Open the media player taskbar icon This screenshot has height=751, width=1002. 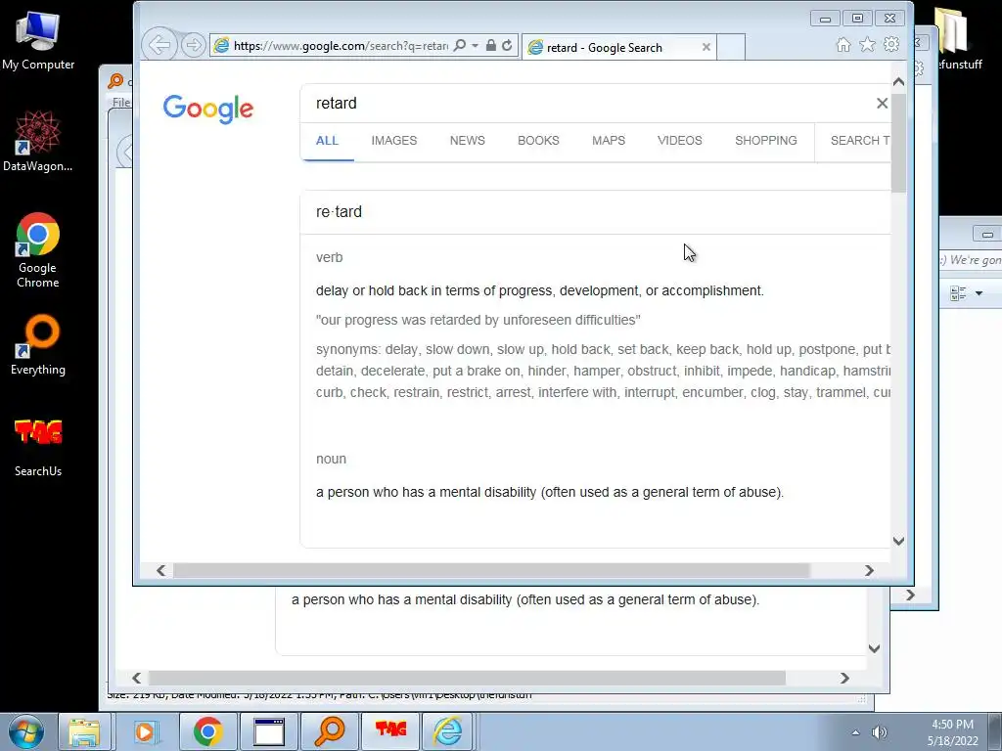(146, 731)
